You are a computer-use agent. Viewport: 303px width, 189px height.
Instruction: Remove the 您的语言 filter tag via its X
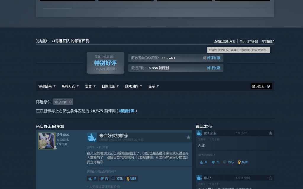pyautogui.click(x=70, y=102)
